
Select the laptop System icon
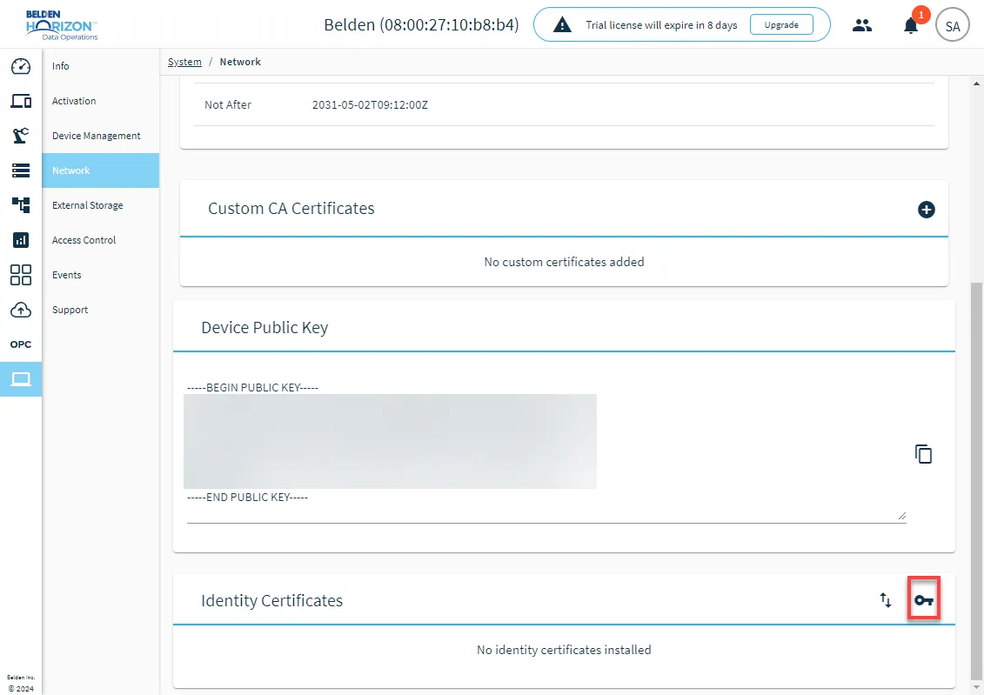pyautogui.click(x=21, y=379)
